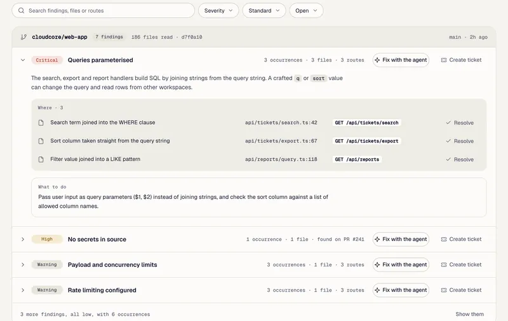Click the found on PR #241 text
The width and height of the screenshot is (508, 321).
point(340,239)
